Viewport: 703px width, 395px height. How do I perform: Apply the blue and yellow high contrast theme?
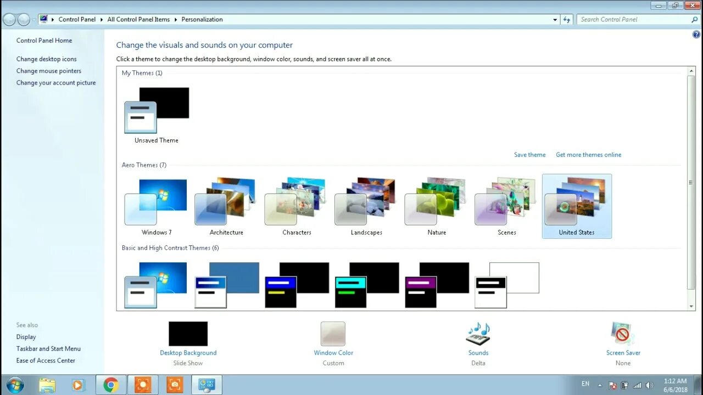tap(297, 285)
